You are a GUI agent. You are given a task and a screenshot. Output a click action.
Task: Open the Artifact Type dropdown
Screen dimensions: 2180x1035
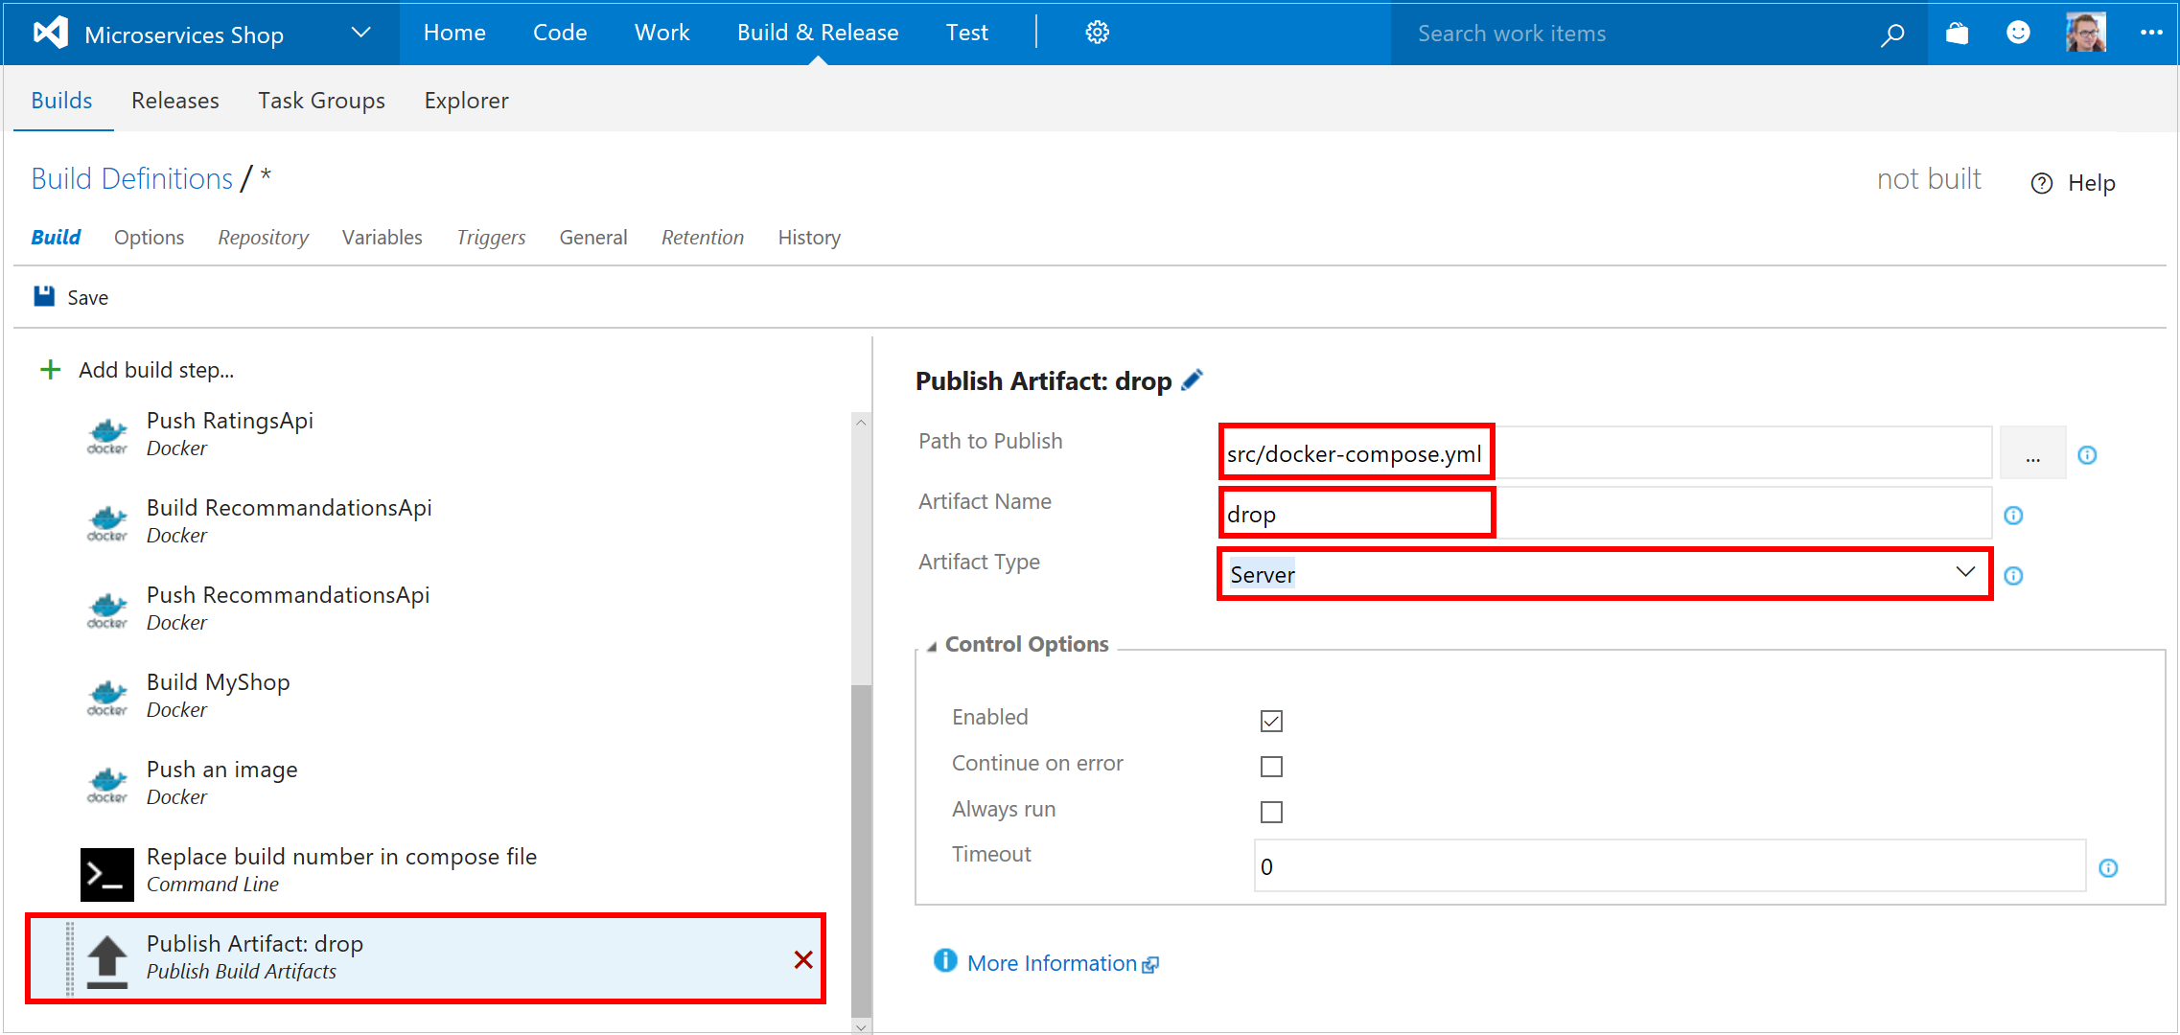(x=1965, y=573)
